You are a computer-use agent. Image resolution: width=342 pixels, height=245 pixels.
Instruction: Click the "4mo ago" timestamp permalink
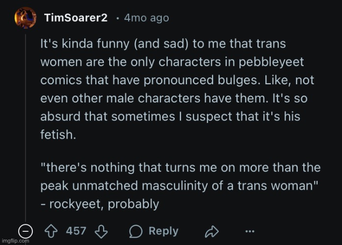[x=147, y=18]
